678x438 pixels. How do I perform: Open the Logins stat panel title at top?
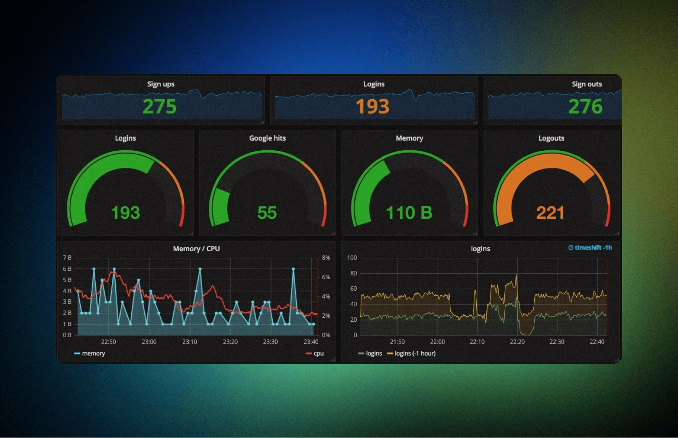pos(374,84)
